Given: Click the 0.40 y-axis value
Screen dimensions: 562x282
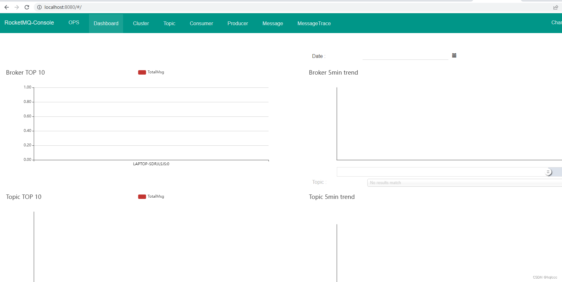Looking at the screenshot, I should coord(27,131).
